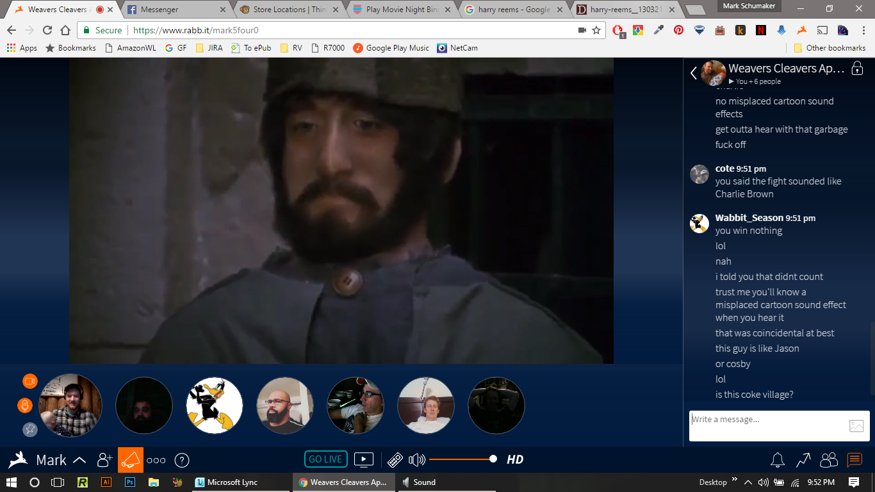
Task: Click the Netflix extension icon
Action: [x=761, y=30]
